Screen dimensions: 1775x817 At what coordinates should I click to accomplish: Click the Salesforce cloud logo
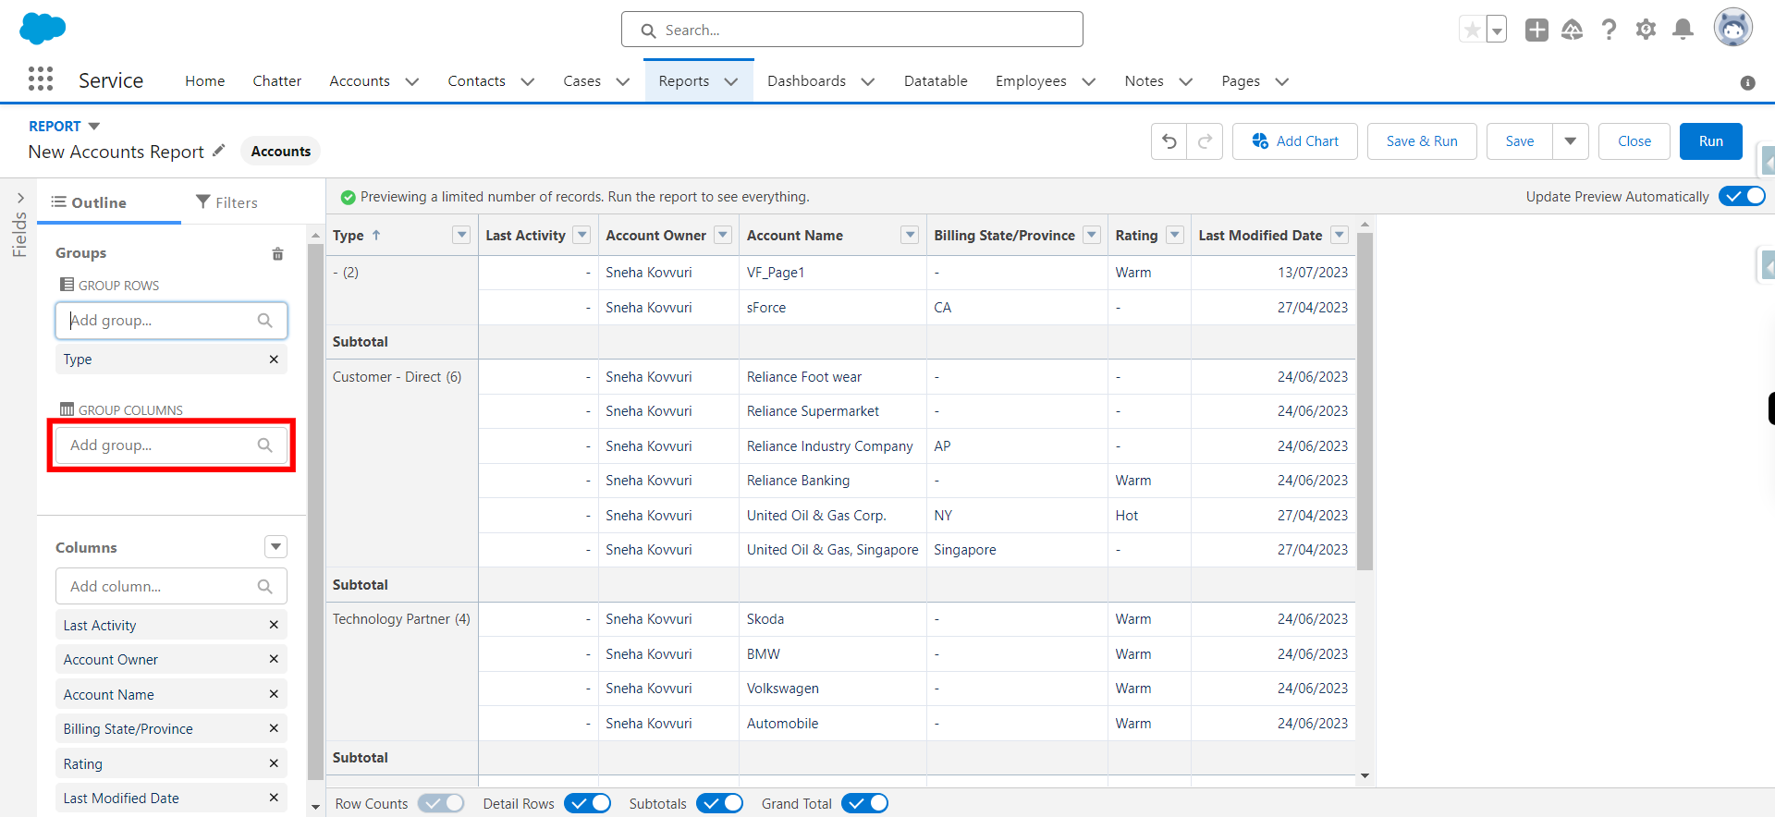click(x=43, y=29)
